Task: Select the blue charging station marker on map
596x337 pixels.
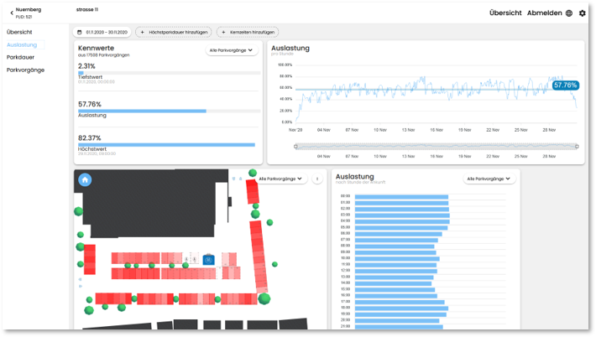Action: (x=208, y=260)
